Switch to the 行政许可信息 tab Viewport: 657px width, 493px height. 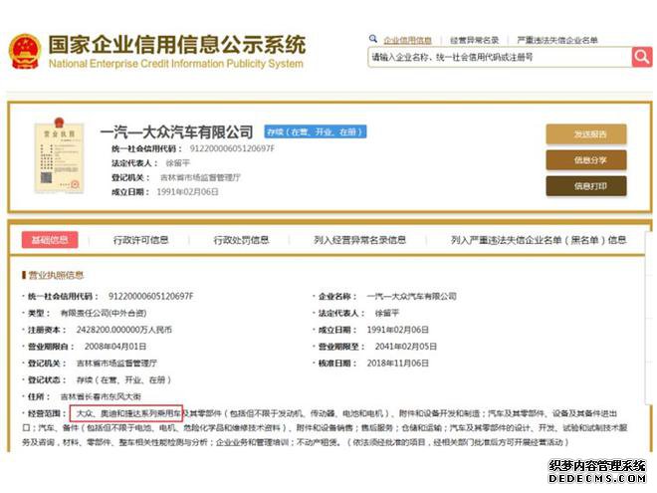[140, 240]
